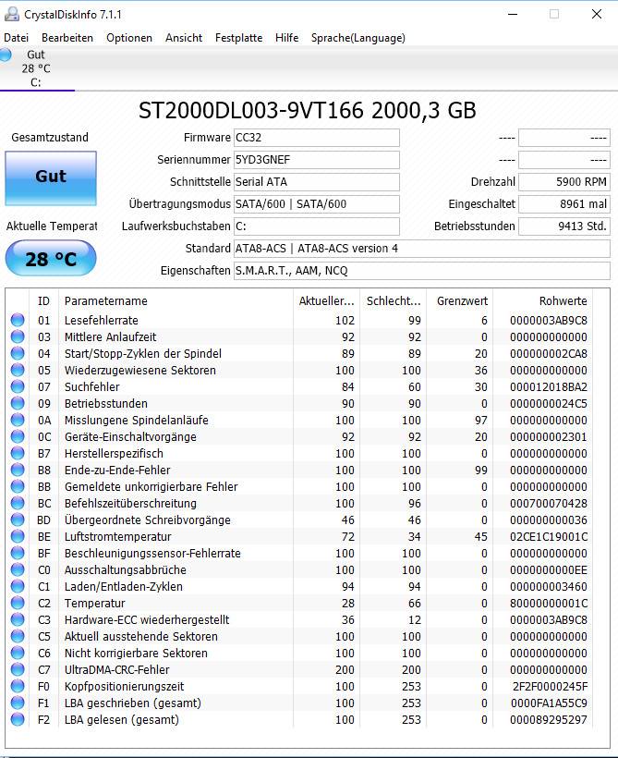Click status orb for Laden/Entladen-Zyklen

[18, 586]
